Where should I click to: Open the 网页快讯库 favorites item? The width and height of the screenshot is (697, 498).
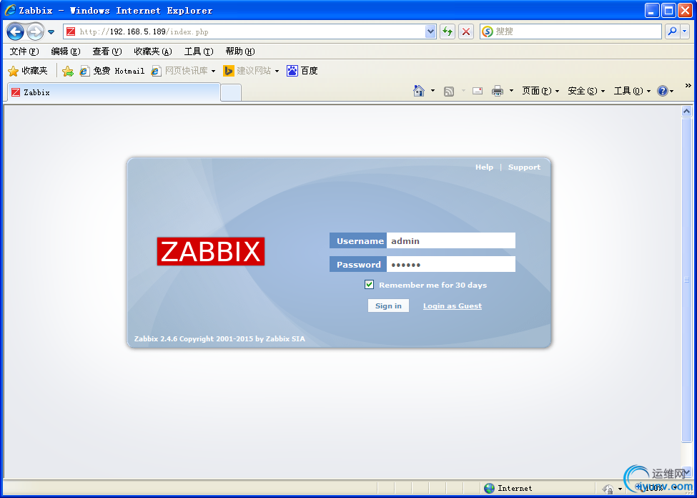click(x=183, y=71)
